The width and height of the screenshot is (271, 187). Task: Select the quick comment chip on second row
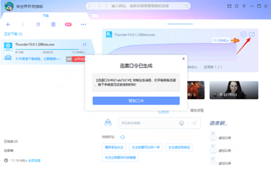click(x=120, y=157)
